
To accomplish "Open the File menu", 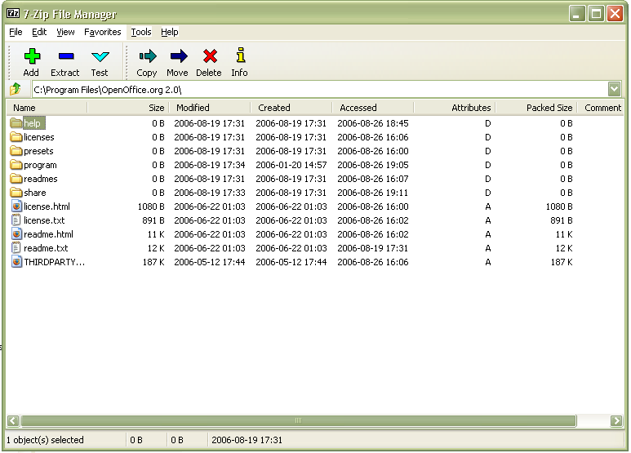I will point(16,32).
